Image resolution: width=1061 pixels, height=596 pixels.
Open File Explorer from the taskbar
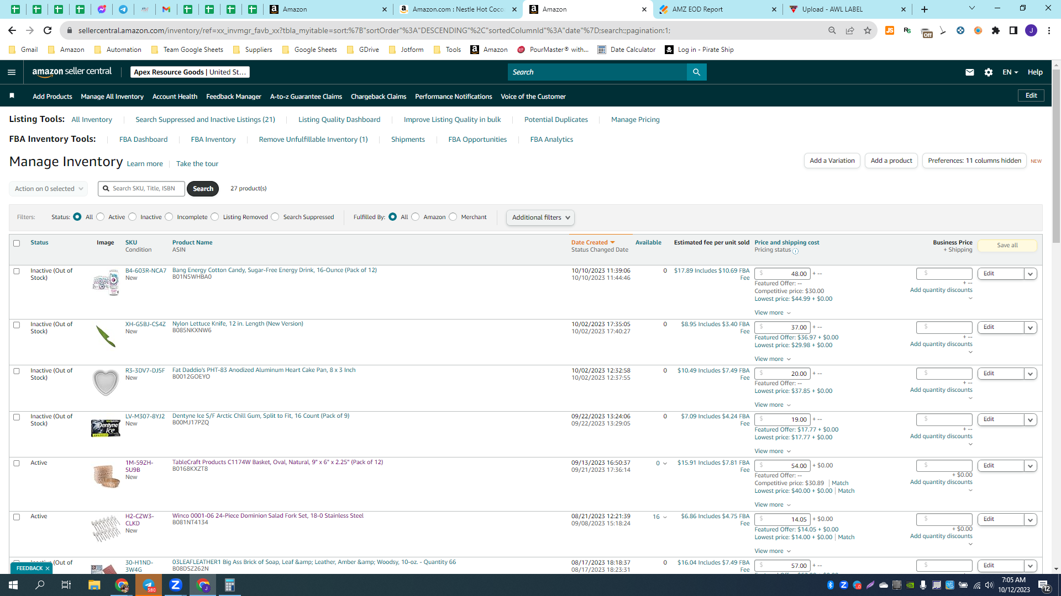point(94,585)
